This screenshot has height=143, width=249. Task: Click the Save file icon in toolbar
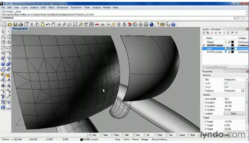tap(15, 24)
